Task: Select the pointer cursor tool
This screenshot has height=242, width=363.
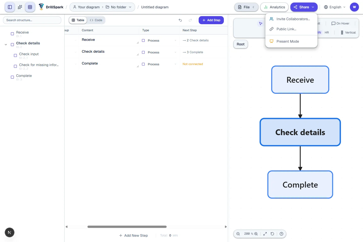Action: pyautogui.click(x=261, y=23)
